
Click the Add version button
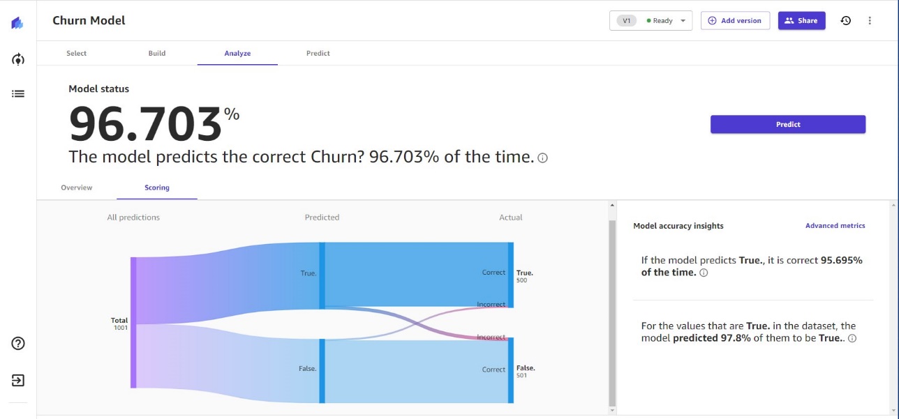(735, 21)
